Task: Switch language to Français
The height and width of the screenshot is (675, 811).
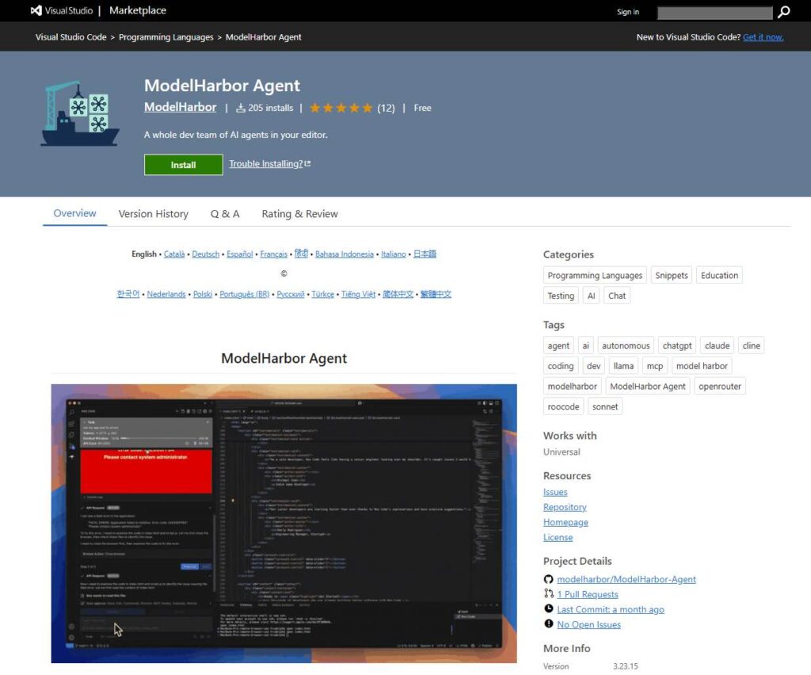Action: [273, 254]
